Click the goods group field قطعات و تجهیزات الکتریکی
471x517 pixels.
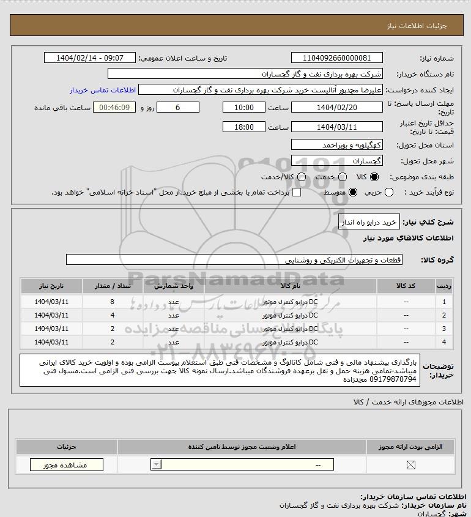coord(234,260)
